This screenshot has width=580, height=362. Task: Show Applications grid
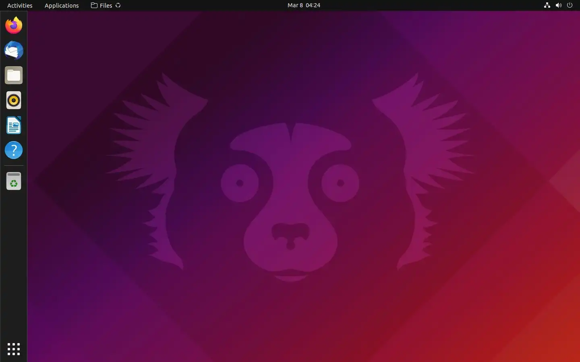14,349
